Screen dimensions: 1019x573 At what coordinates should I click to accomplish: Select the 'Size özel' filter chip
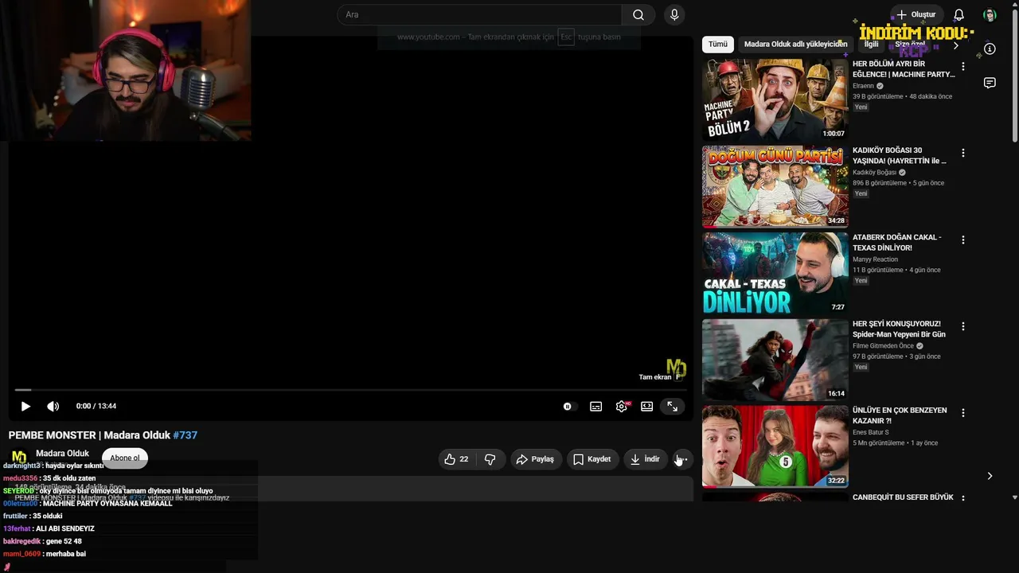pyautogui.click(x=910, y=45)
